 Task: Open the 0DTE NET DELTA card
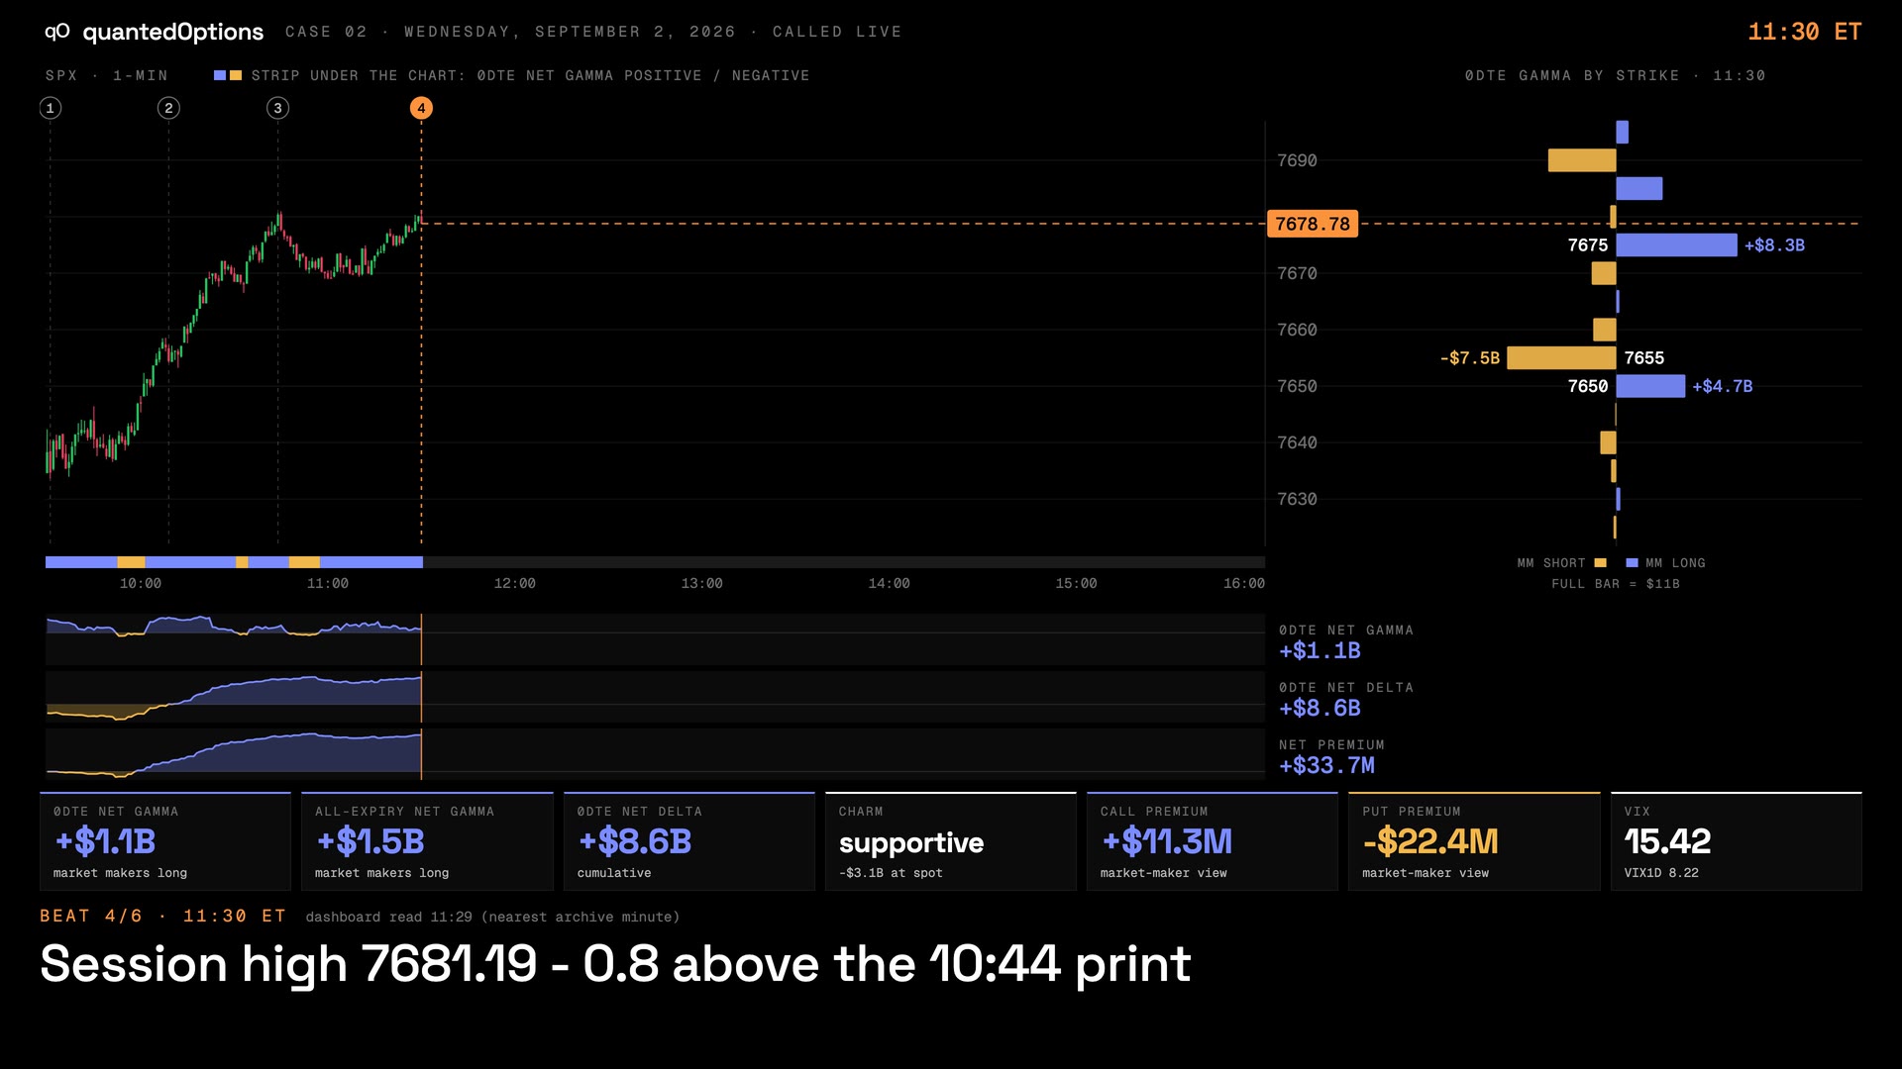(689, 841)
